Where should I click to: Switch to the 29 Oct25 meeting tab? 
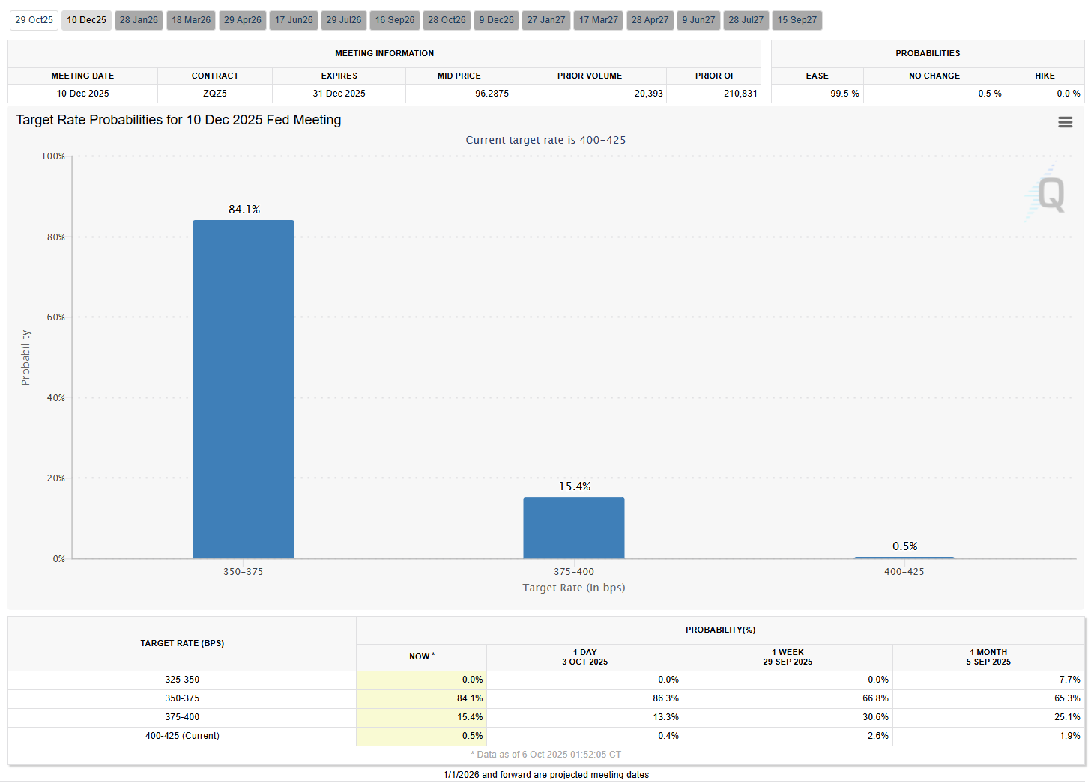point(34,20)
